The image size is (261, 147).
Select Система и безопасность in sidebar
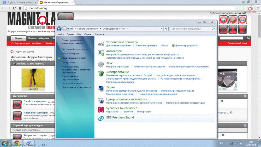[x=74, y=49]
